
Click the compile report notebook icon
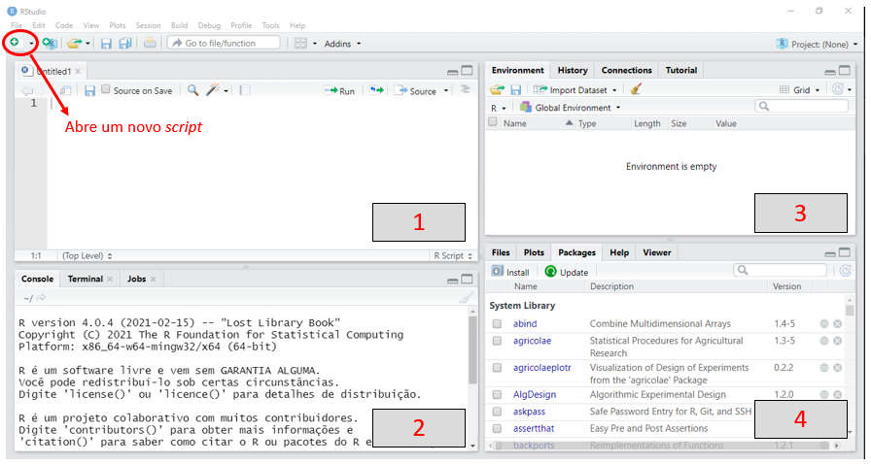point(244,90)
